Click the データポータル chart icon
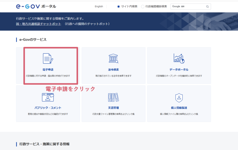The height and width of the screenshot is (150, 238). [179, 59]
